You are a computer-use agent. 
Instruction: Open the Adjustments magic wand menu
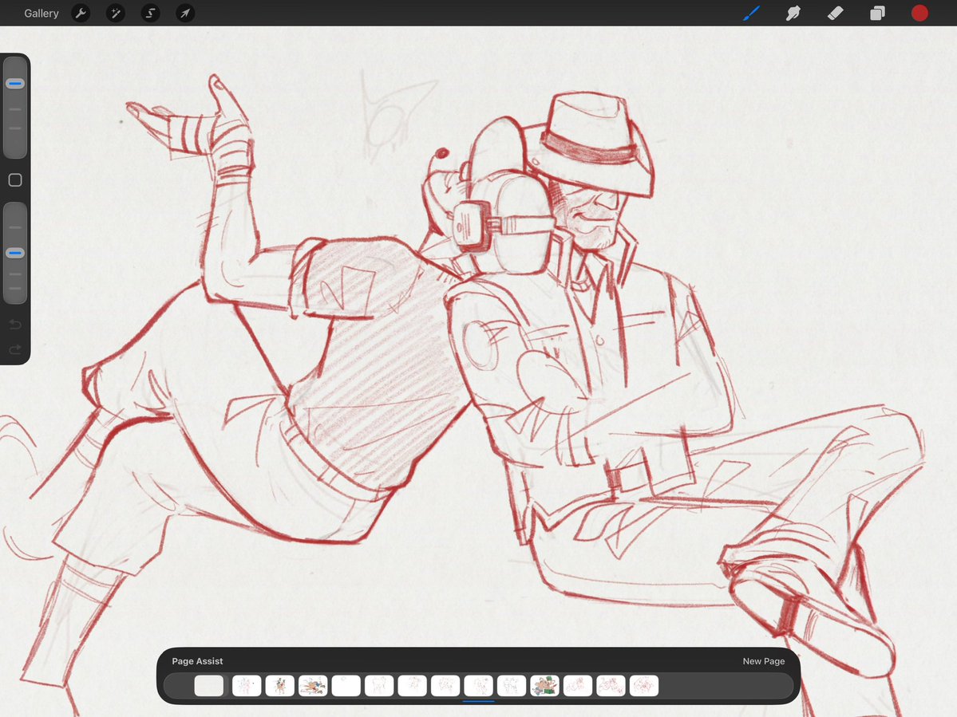(116, 13)
